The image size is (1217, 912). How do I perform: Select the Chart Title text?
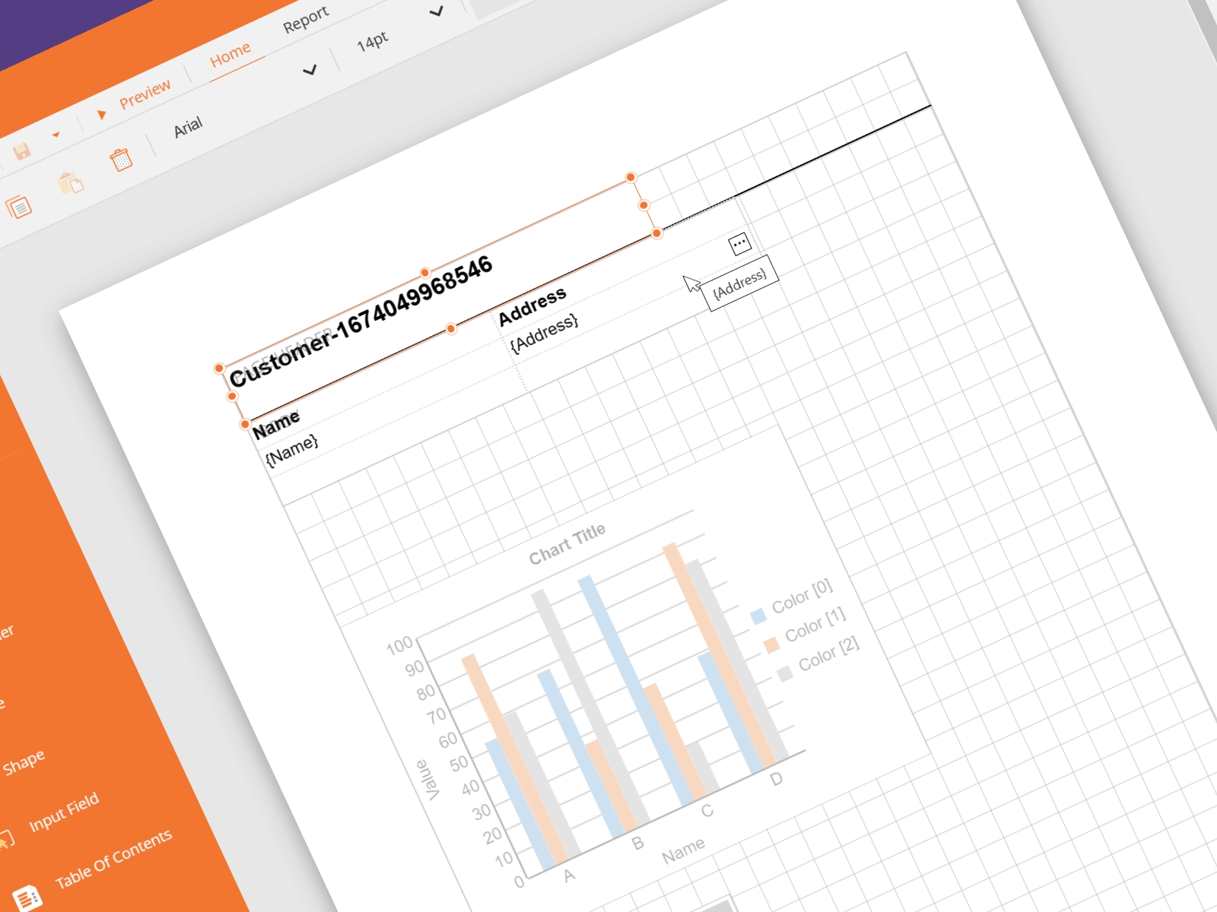[x=567, y=544]
